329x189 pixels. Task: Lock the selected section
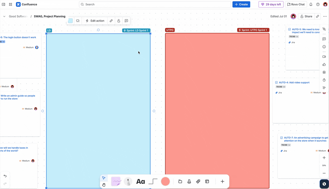pos(119,21)
